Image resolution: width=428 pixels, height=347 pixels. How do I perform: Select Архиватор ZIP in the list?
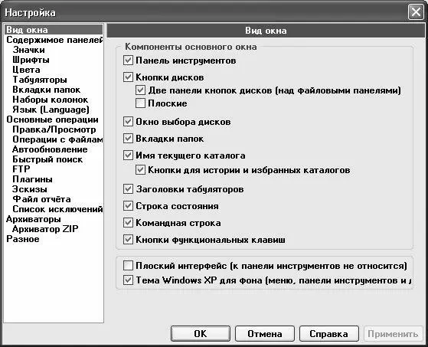pyautogui.click(x=45, y=229)
